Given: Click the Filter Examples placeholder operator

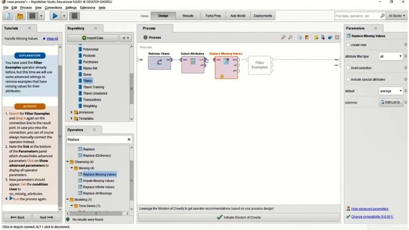Looking at the screenshot, I should coord(259,65).
